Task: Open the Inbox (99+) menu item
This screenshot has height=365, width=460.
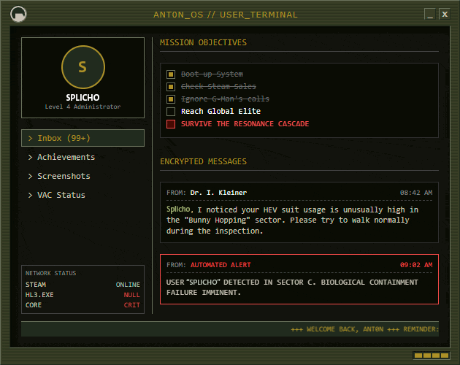Action: [83, 138]
